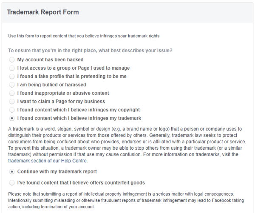Click label 'I want to claim a Page for my business'

coord(61,101)
